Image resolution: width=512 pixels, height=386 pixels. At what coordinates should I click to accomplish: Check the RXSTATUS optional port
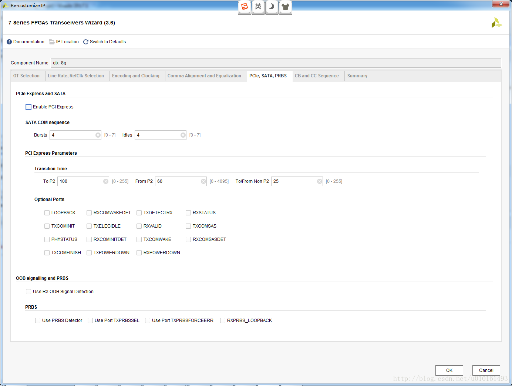tap(188, 213)
